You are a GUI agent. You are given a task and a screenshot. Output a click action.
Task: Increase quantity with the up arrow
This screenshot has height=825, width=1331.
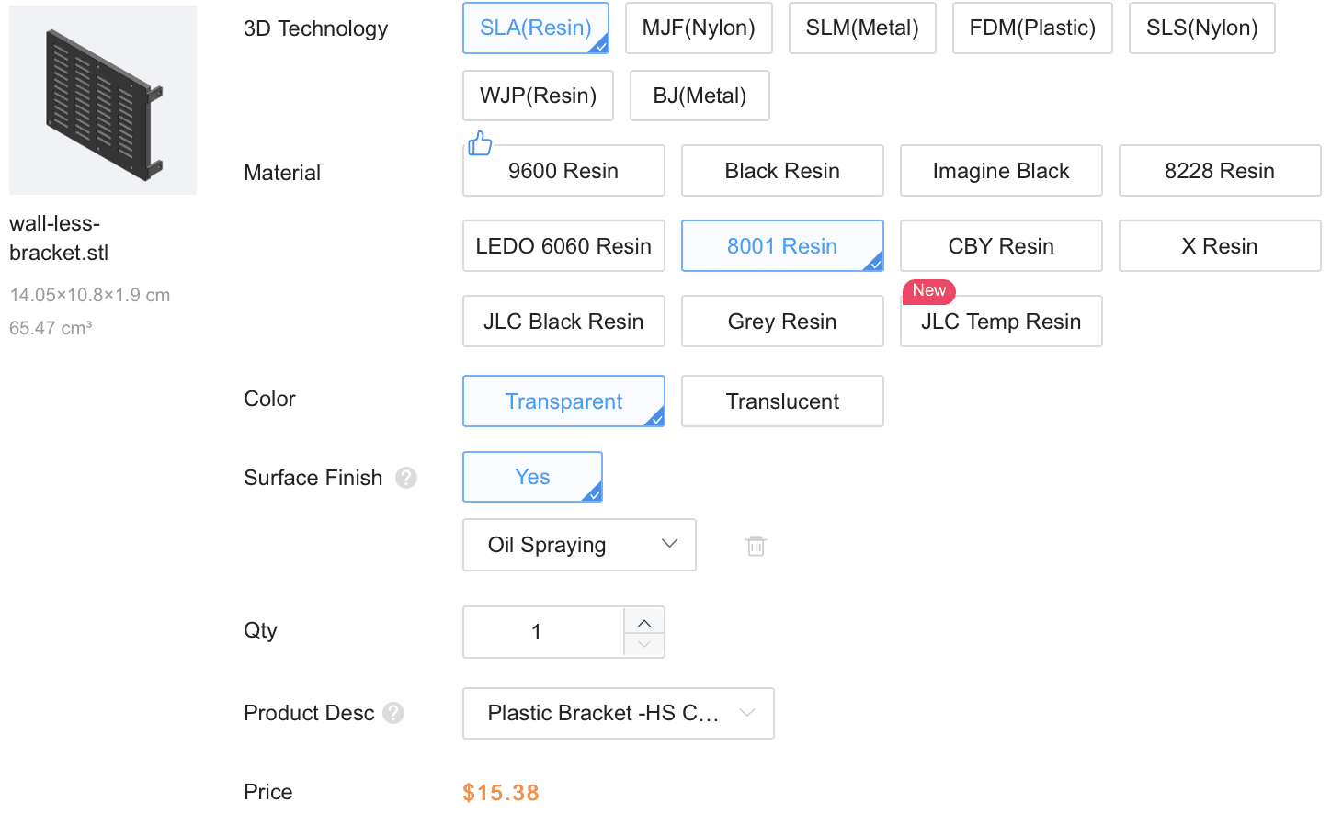coord(644,622)
